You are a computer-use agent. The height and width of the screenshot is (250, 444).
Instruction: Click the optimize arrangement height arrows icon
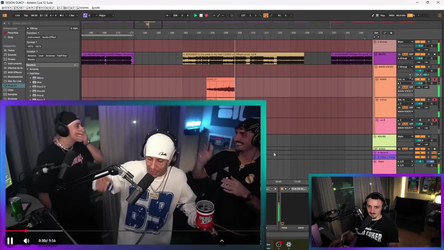point(385,33)
